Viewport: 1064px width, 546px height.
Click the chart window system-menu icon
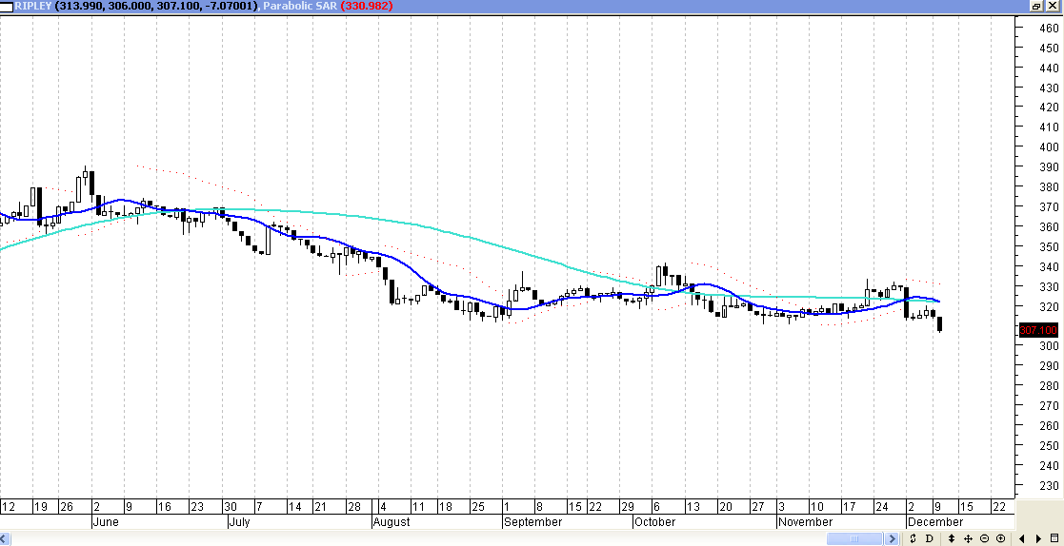point(7,6)
